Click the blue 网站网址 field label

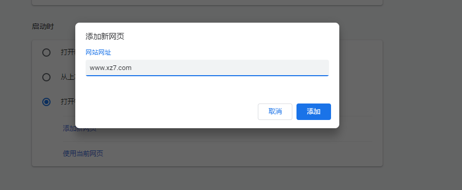tap(98, 53)
